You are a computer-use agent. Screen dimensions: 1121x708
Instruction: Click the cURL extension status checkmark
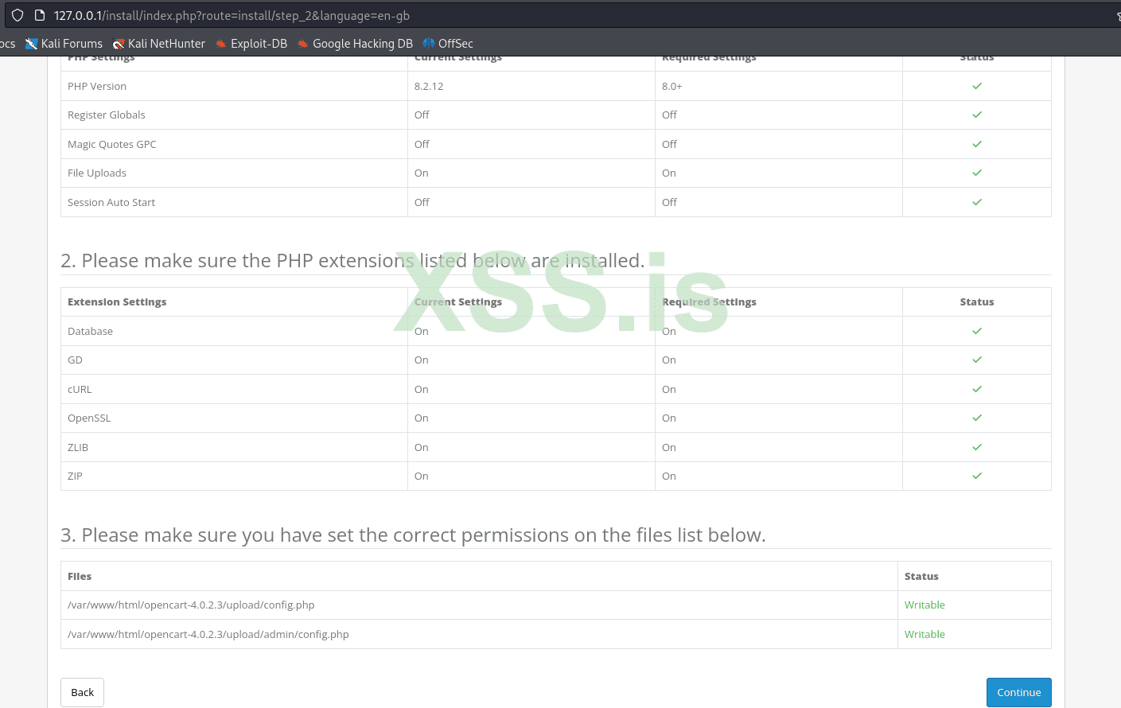click(x=977, y=389)
